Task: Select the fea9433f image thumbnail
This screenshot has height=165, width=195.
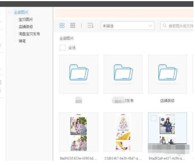Action: tap(79, 132)
